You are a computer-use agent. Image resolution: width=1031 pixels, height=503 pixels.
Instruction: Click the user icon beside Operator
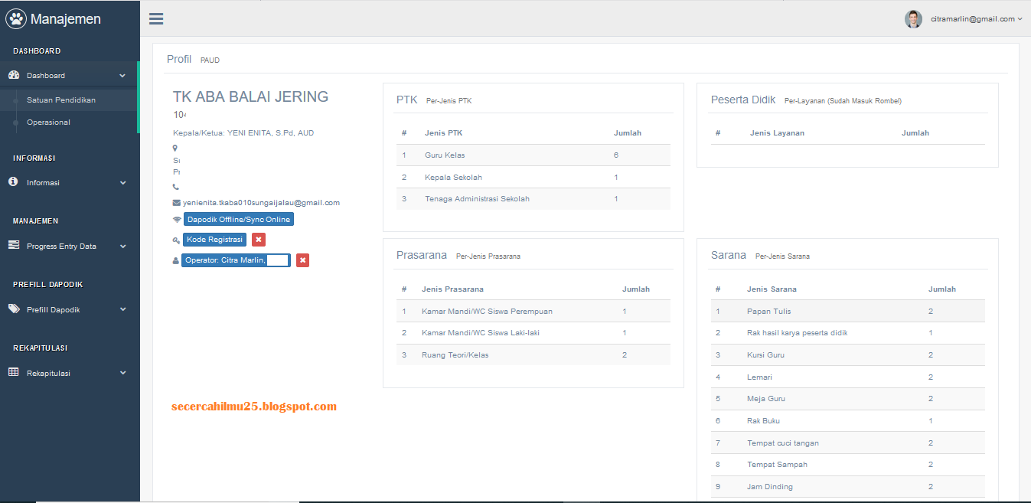click(176, 261)
